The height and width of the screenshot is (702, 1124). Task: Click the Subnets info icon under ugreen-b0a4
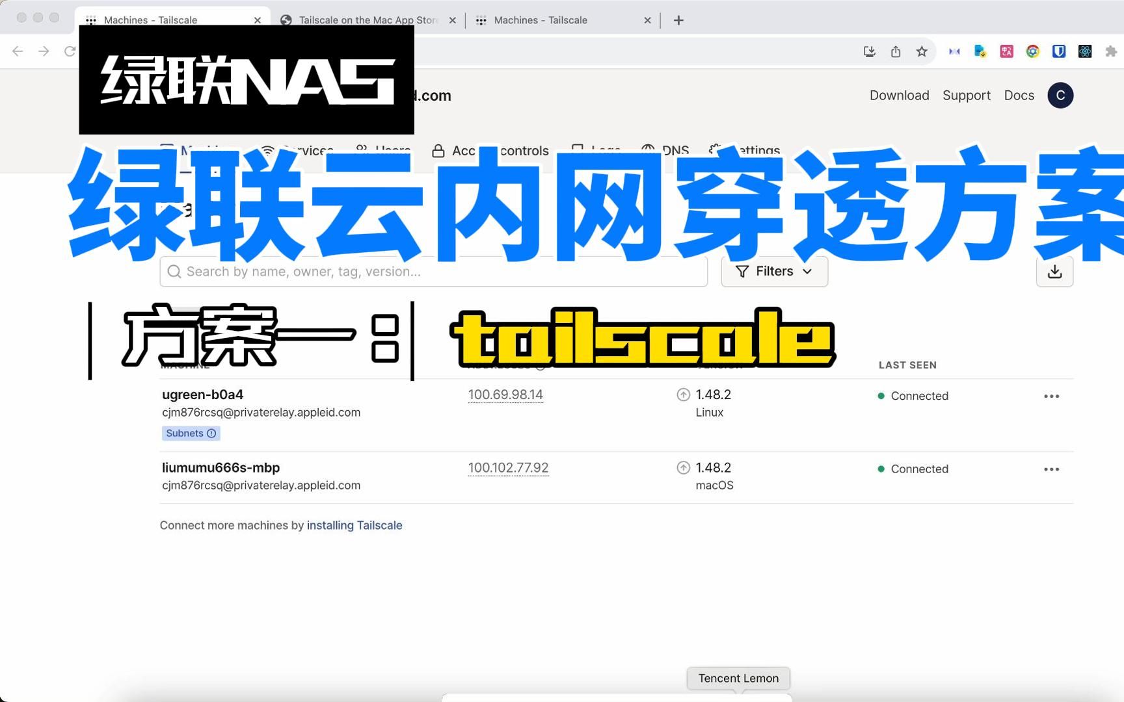click(x=211, y=433)
